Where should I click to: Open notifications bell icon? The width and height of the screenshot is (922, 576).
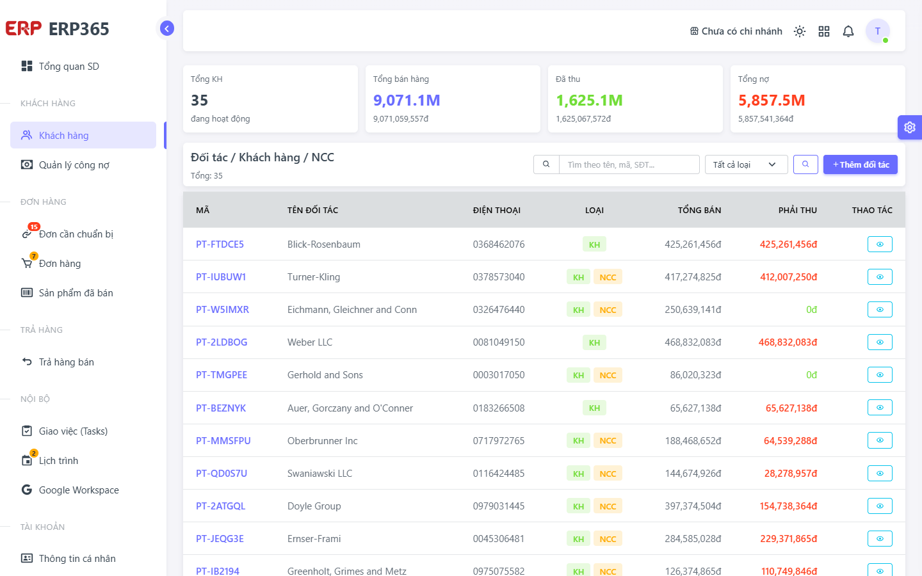coord(848,31)
